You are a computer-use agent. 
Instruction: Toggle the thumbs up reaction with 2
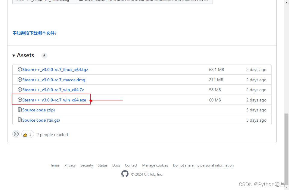28,135
